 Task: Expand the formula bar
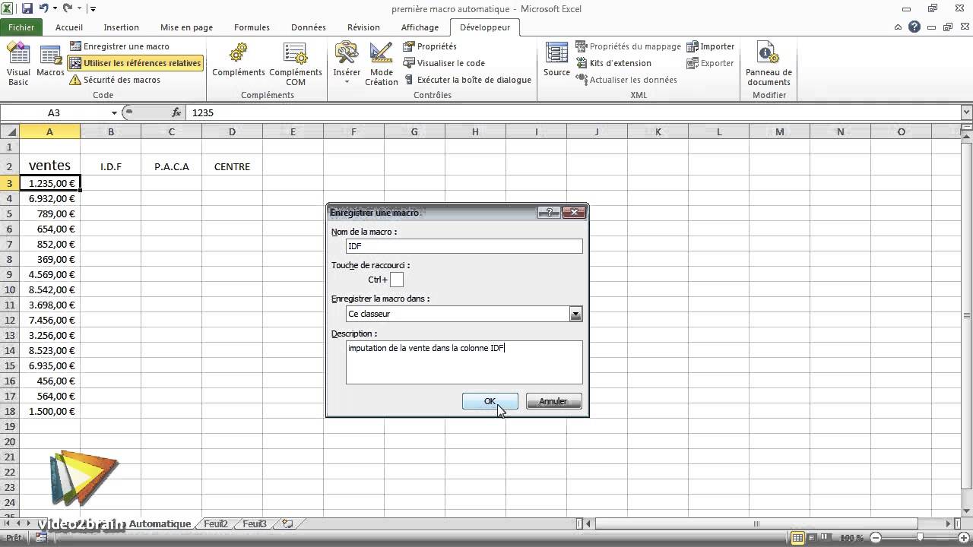pos(966,112)
